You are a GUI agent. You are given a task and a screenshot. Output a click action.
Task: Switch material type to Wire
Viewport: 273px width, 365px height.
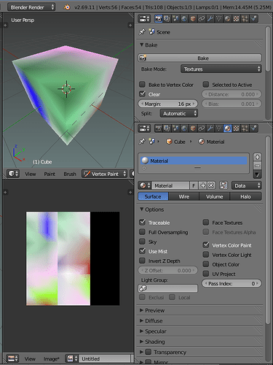tap(184, 196)
